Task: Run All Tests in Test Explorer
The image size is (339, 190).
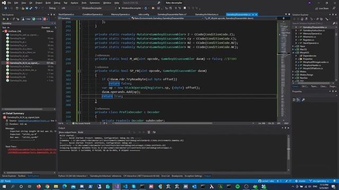Action: [x=4, y=19]
